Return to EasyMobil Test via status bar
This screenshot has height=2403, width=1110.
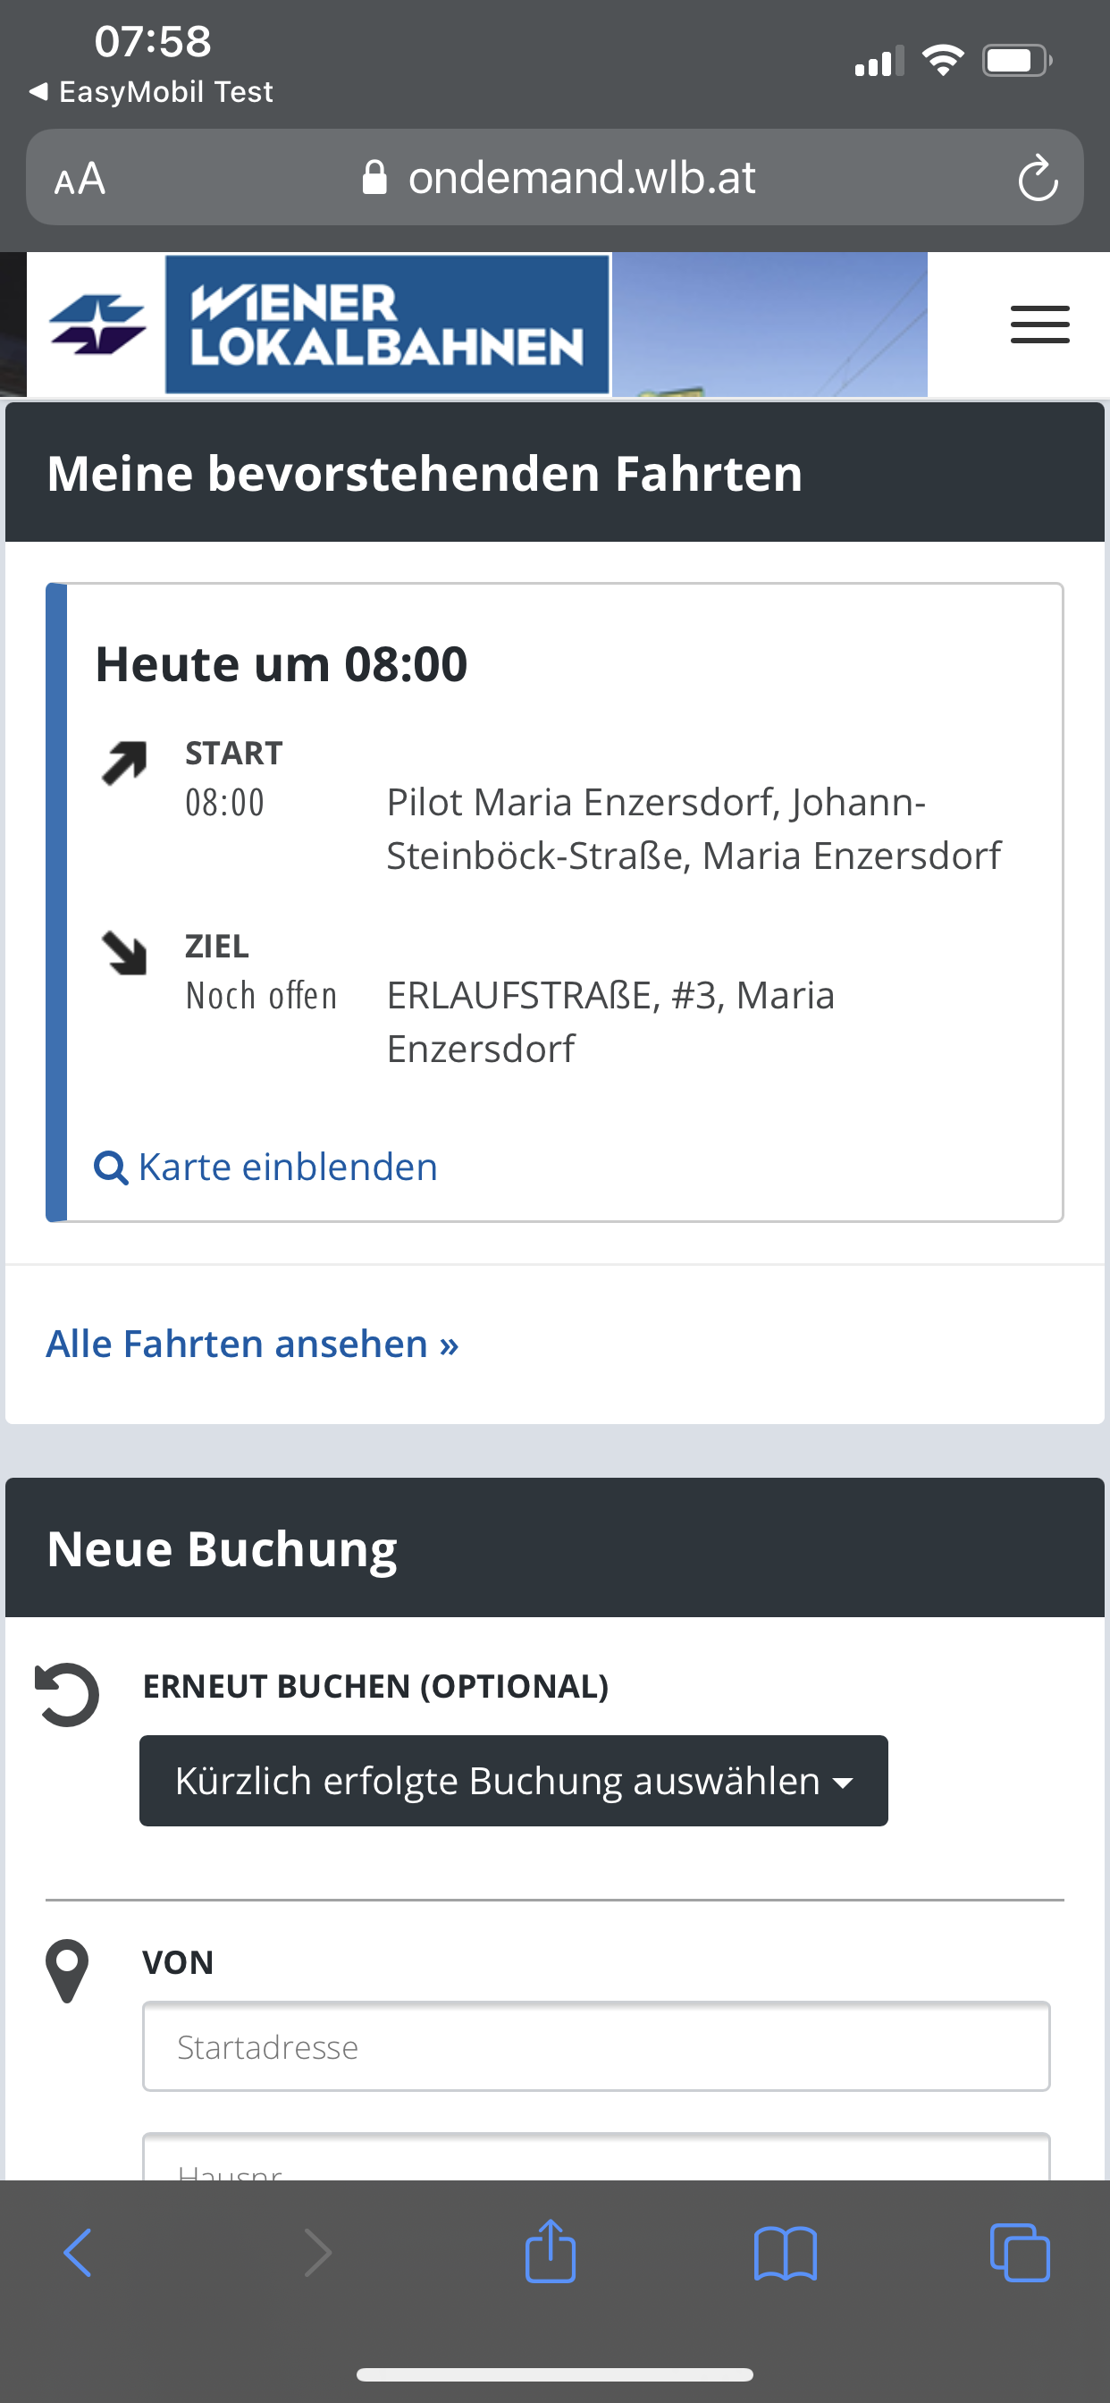click(149, 90)
